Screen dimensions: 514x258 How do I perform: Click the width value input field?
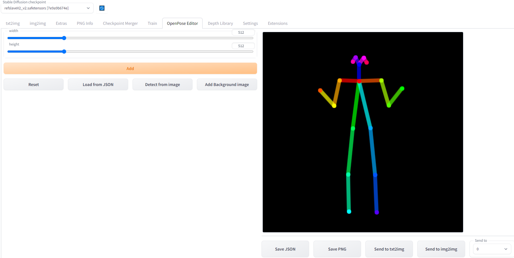click(x=243, y=32)
